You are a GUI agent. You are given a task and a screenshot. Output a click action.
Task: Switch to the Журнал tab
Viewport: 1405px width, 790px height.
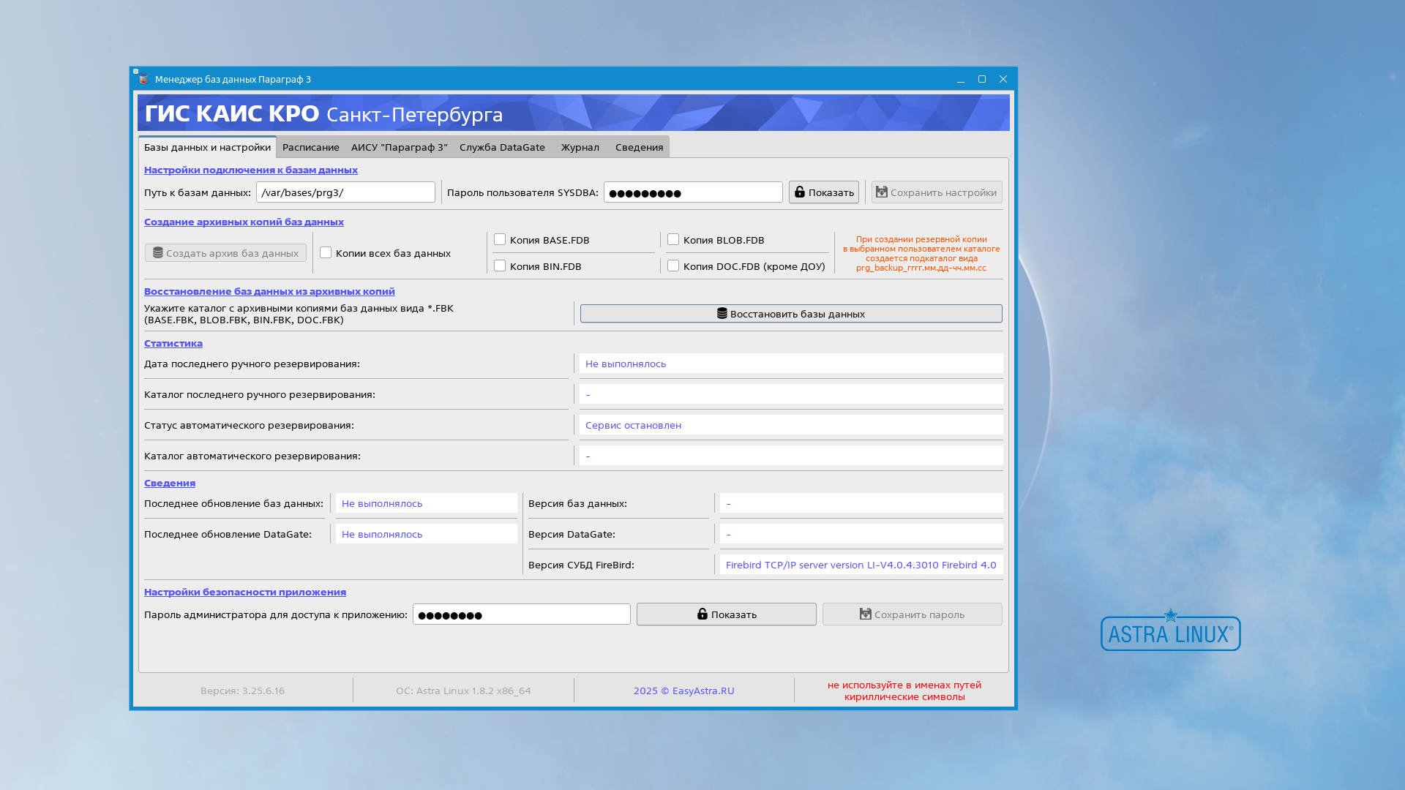click(580, 147)
